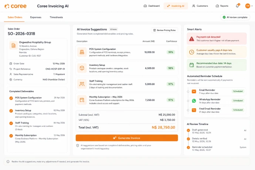Open the notifications bell
The width and height of the screenshot is (255, 170).
(237, 6)
